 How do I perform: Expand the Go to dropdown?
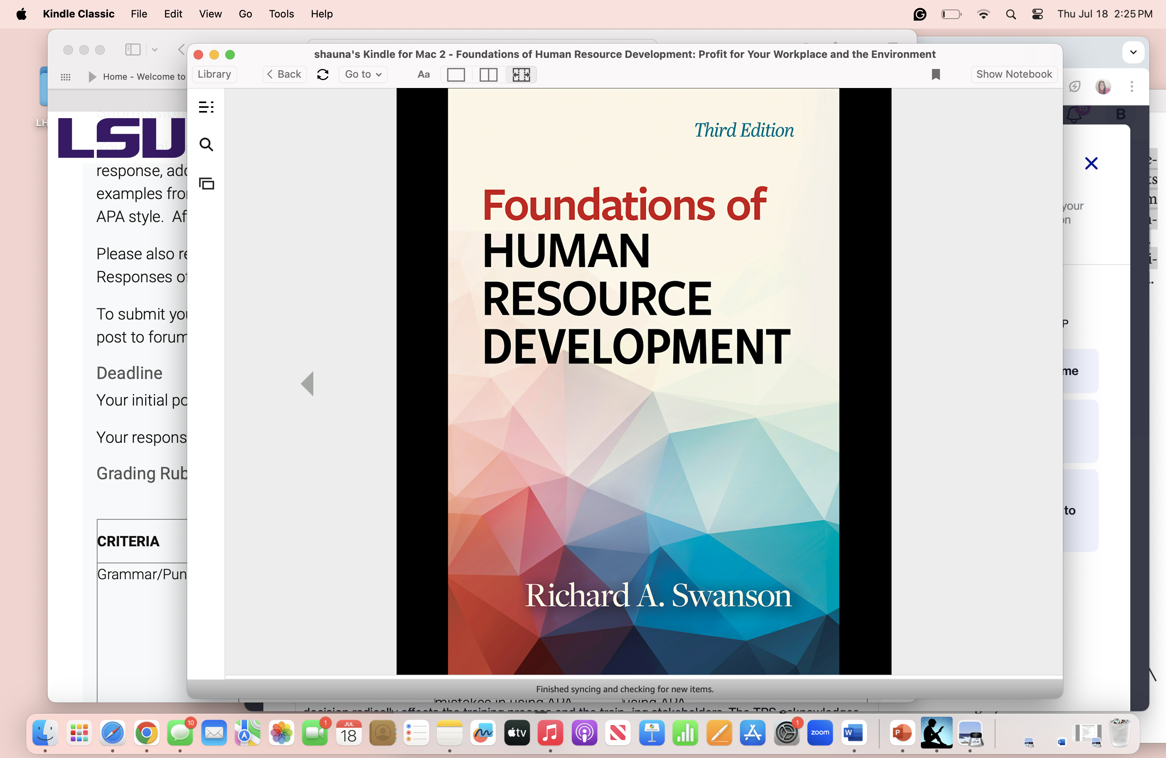363,75
